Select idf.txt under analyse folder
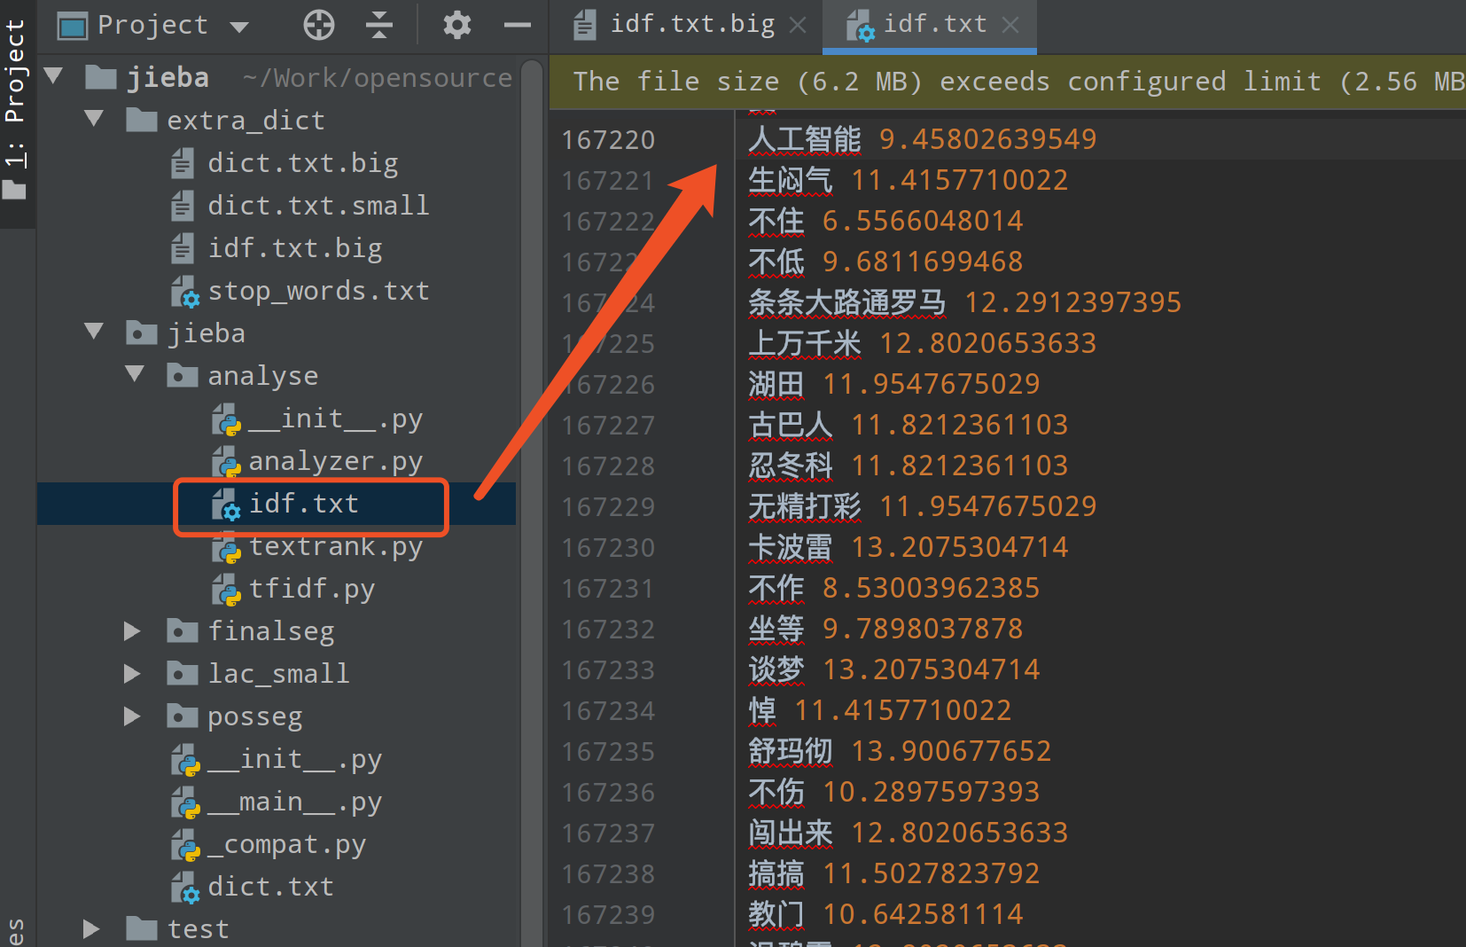Viewport: 1466px width, 947px height. pos(303,504)
